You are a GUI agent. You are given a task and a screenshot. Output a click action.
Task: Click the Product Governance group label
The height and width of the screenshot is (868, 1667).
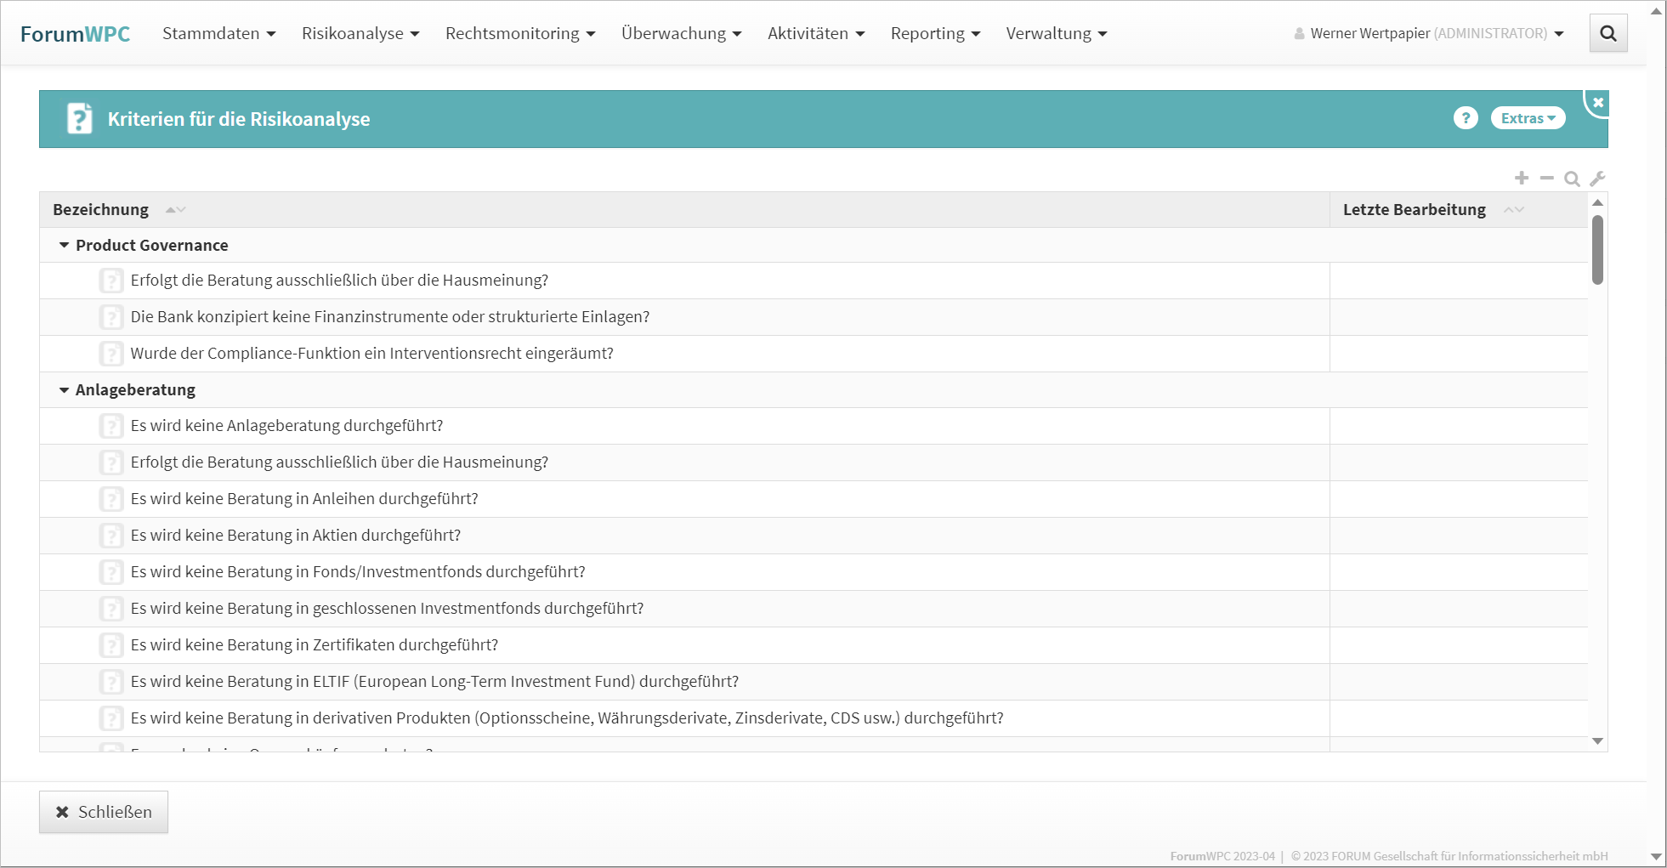pos(152,245)
